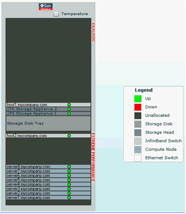Click the Unallocated legend label
This screenshot has height=214, width=186.
click(x=157, y=115)
